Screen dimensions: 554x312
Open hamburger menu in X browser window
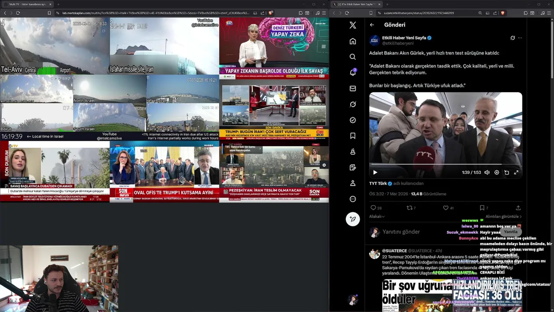(x=549, y=13)
